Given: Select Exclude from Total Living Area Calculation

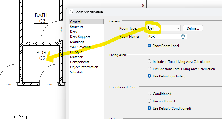Looking at the screenshot, I should (x=149, y=69).
